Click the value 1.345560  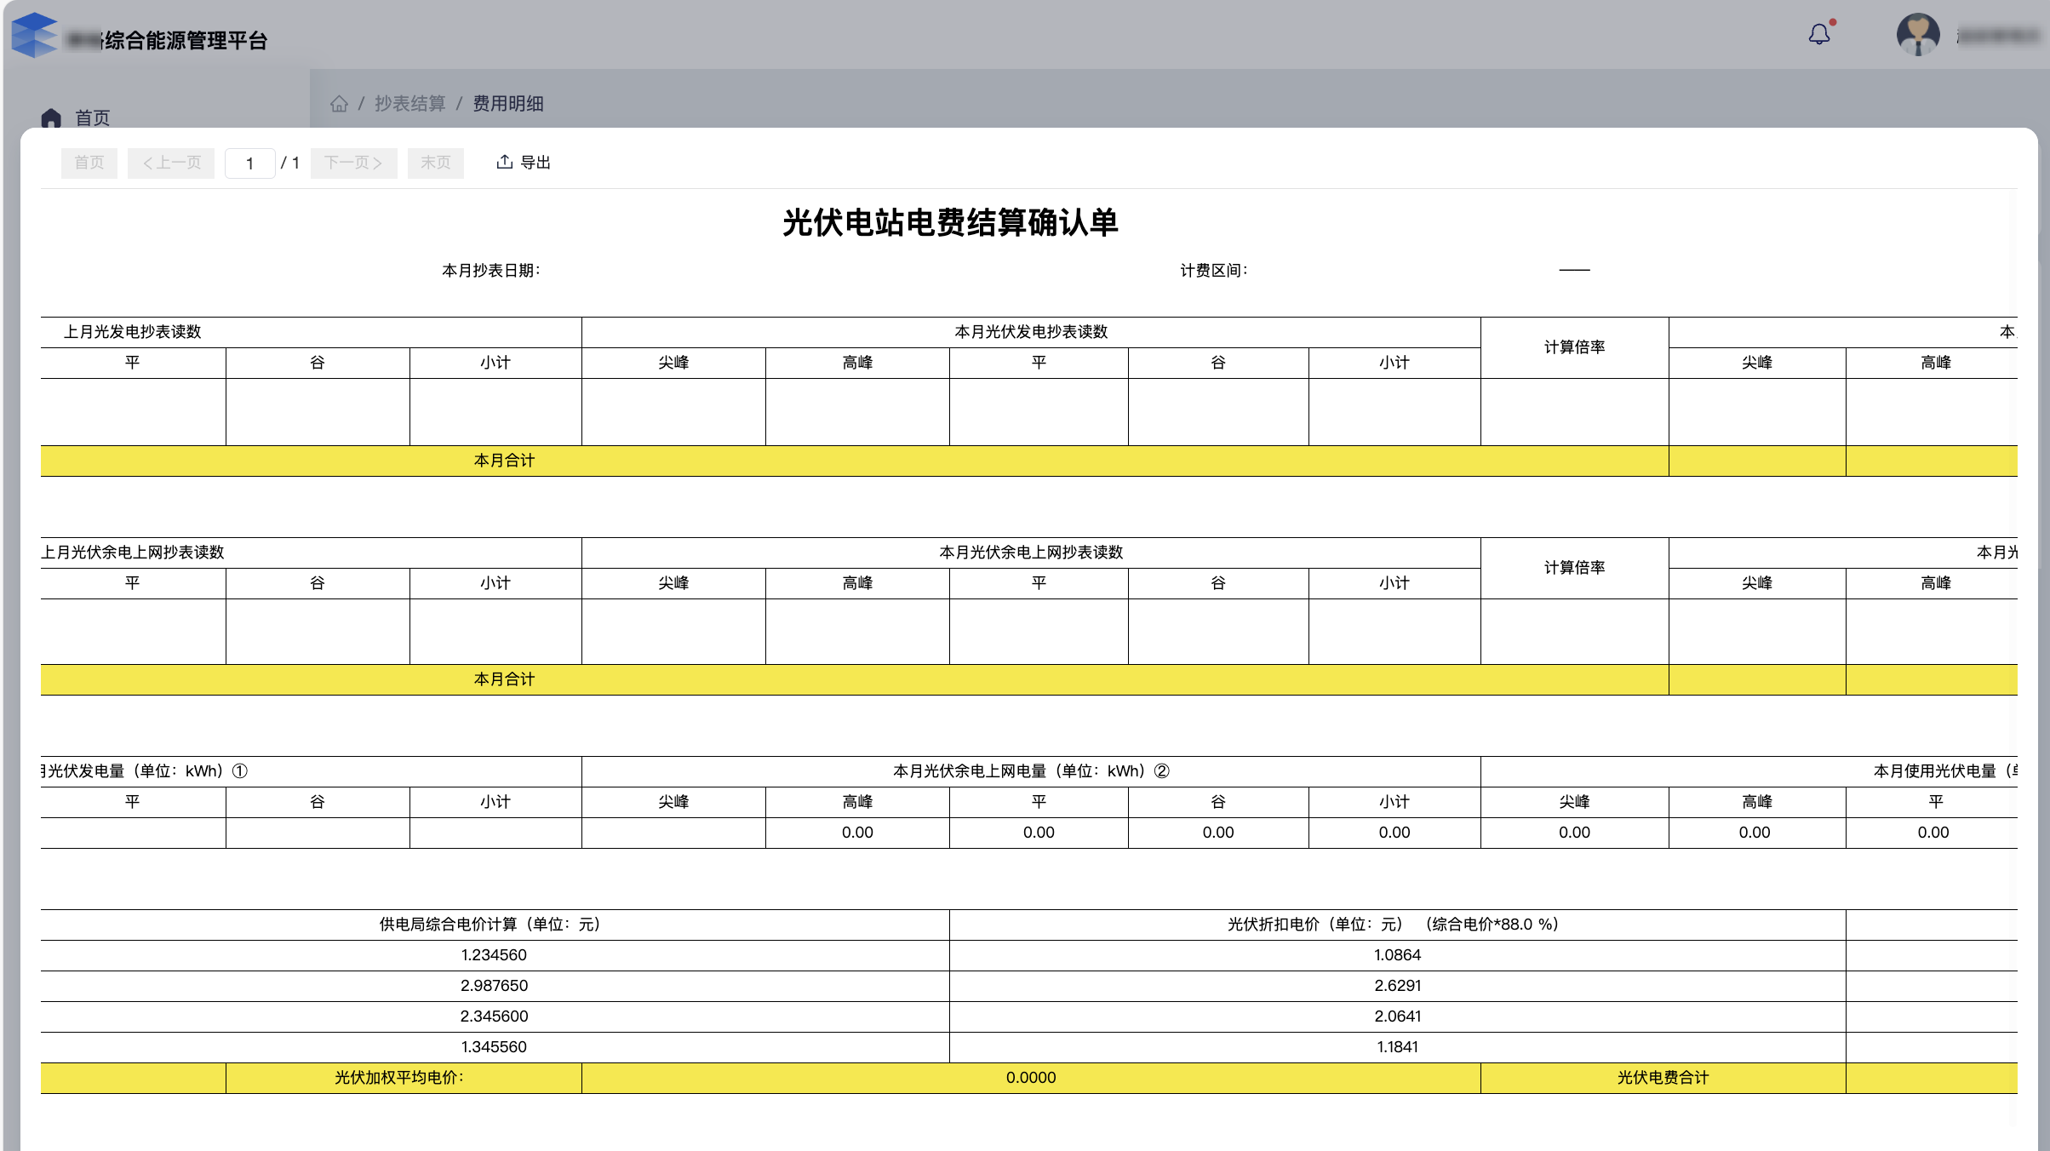click(494, 1047)
